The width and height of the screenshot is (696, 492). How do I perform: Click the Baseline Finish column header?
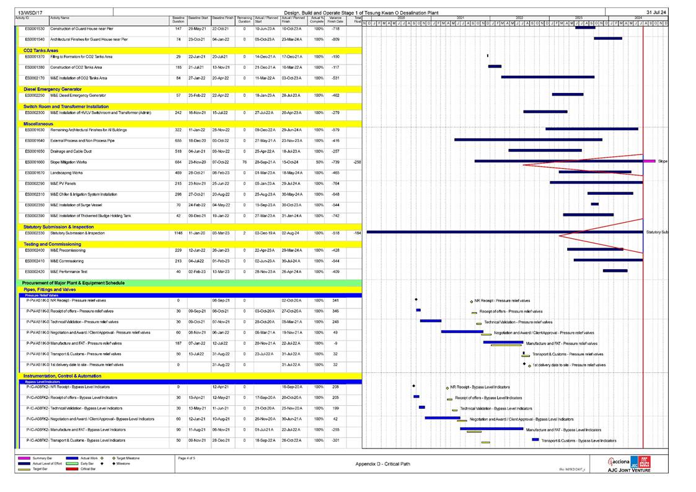(222, 20)
